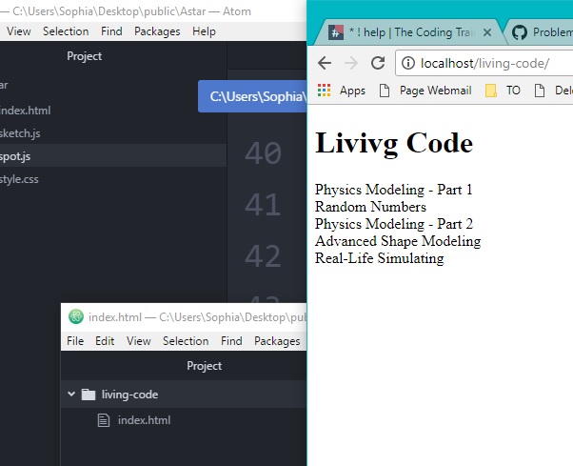Open the Page Webmail bookmark
Image resolution: width=573 pixels, height=466 pixels.
point(435,91)
